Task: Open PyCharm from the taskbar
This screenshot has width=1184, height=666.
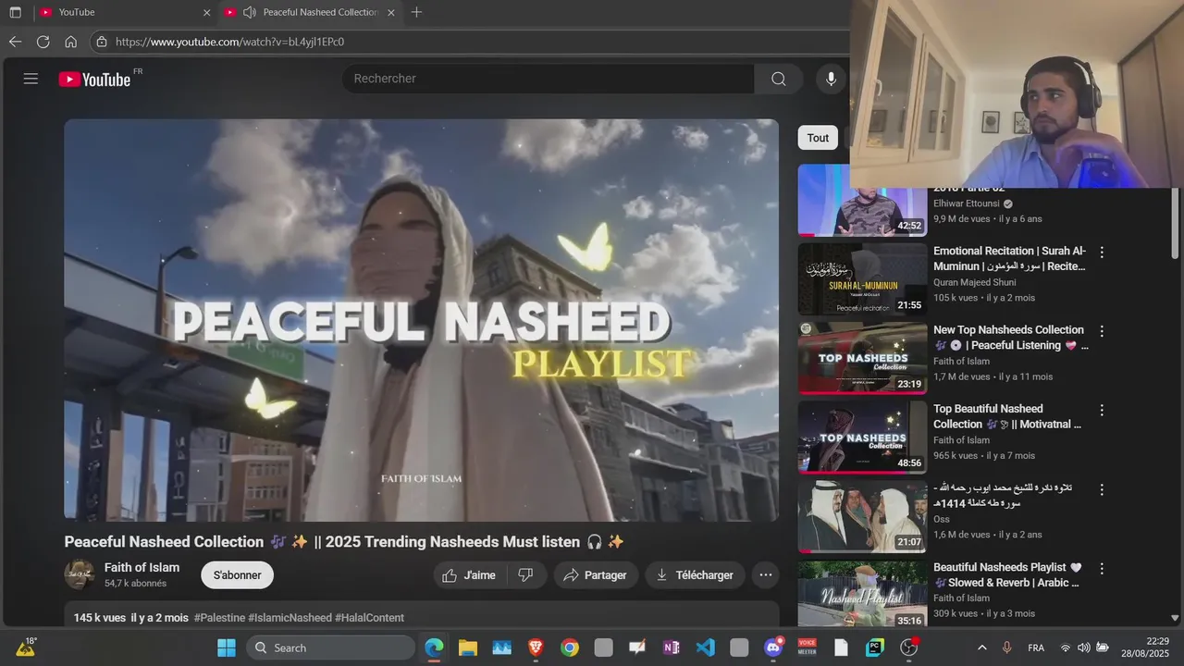Action: pyautogui.click(x=875, y=647)
